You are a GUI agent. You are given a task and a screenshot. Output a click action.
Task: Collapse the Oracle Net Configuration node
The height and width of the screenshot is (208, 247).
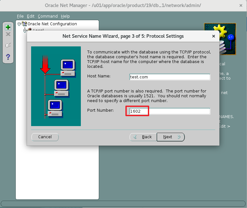click(x=19, y=24)
